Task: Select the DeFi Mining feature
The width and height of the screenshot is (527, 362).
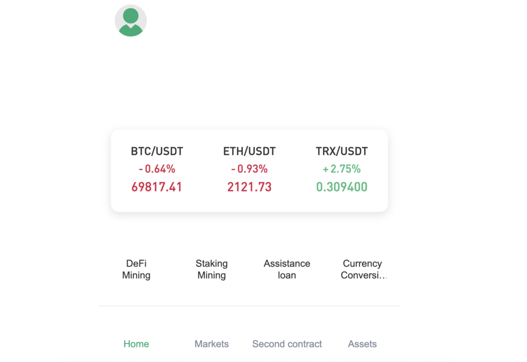Action: pos(136,269)
